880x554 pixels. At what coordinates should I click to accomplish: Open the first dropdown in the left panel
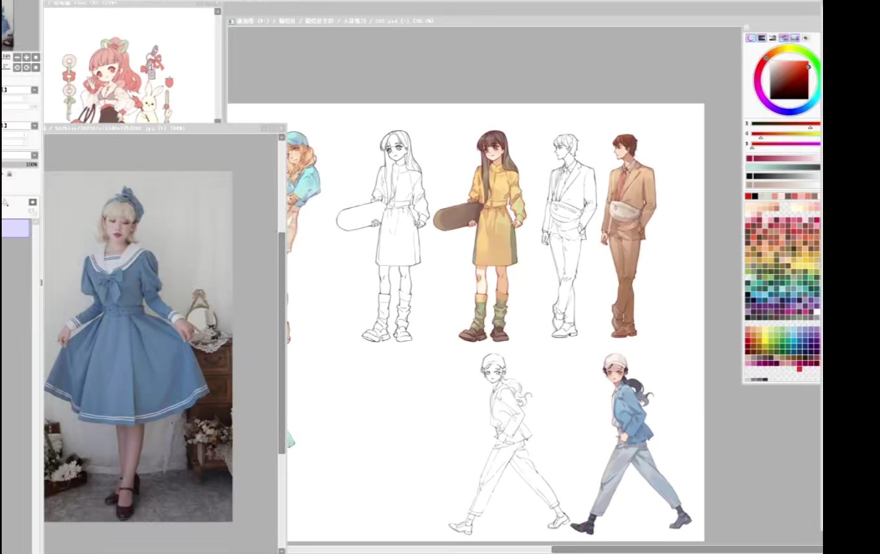point(34,90)
